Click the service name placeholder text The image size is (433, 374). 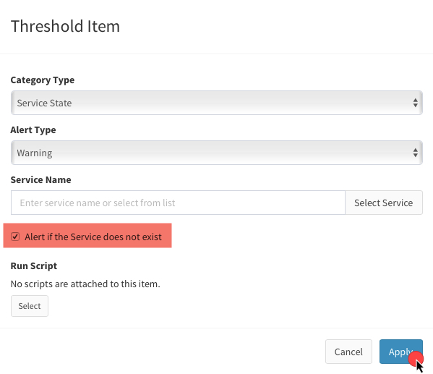coord(98,203)
